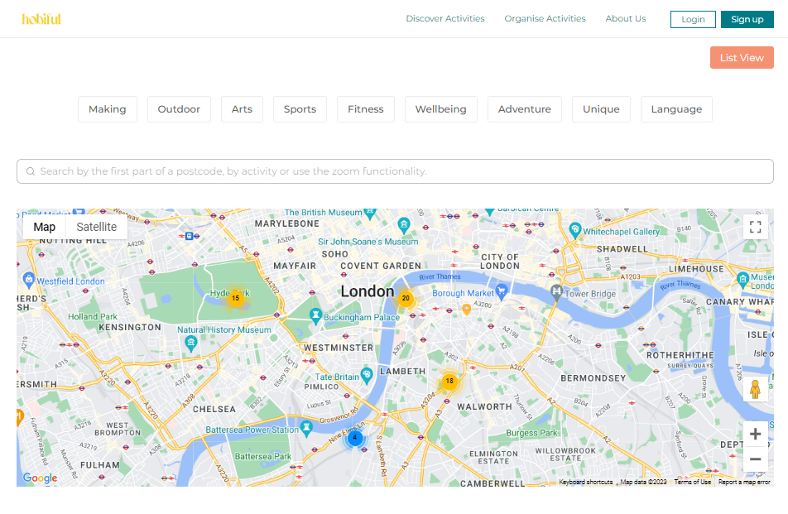The image size is (788, 514).
Task: Click the Westfield London shopping marker
Action: pos(29,280)
